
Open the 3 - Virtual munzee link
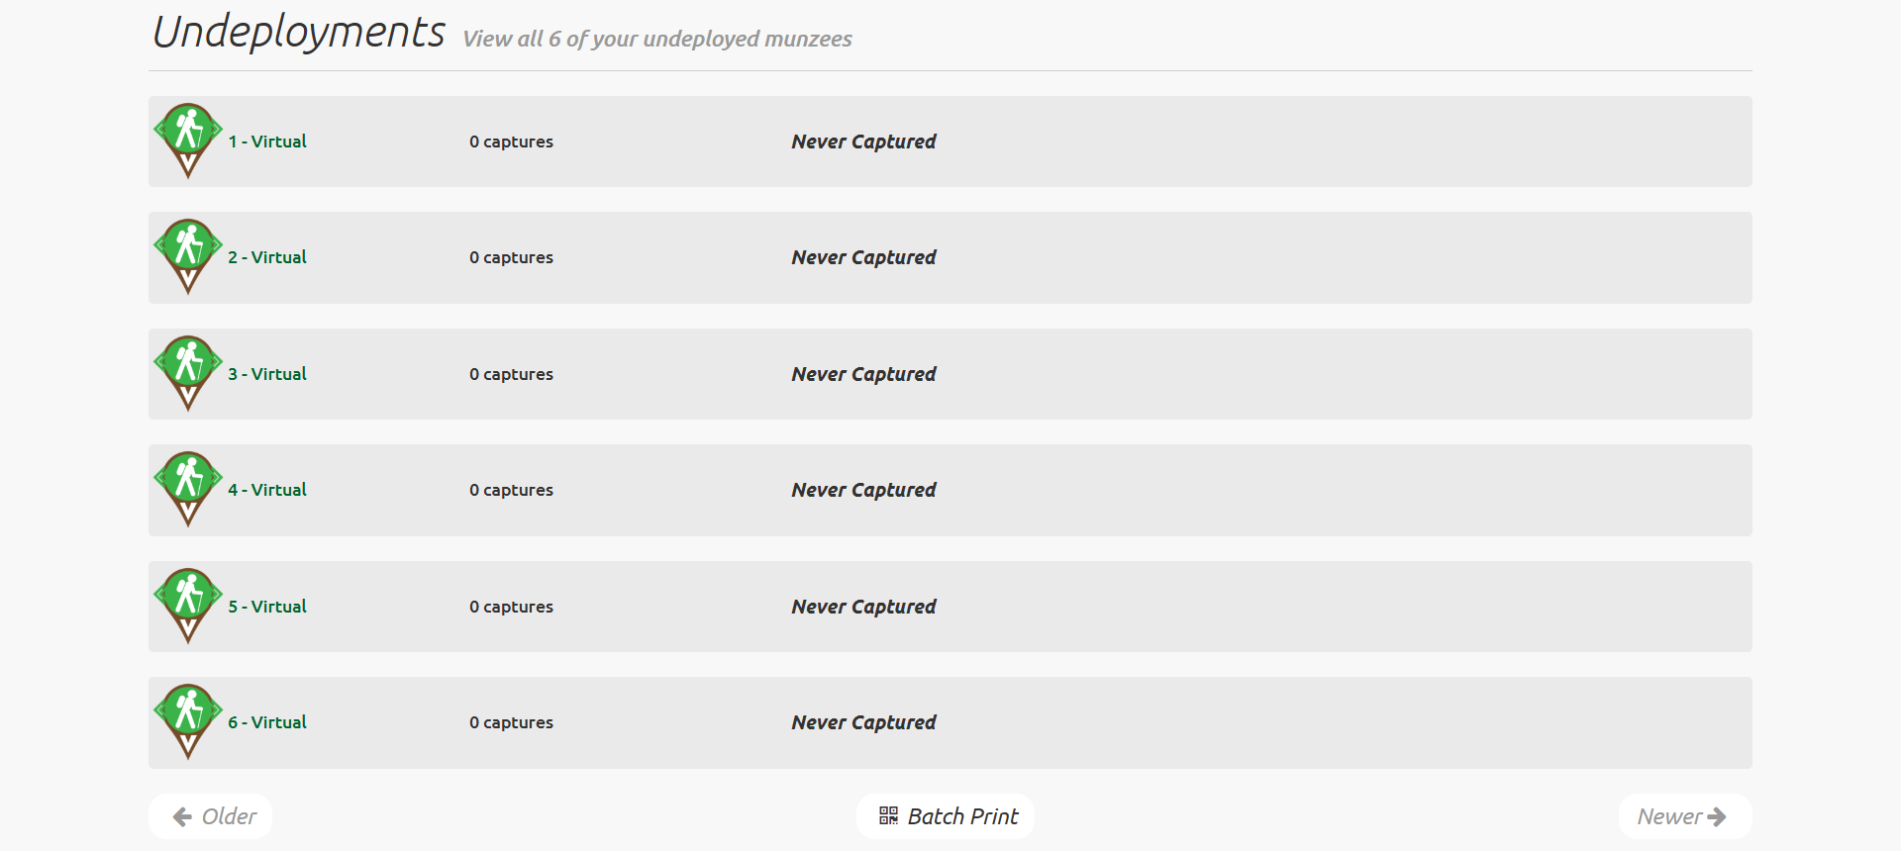[267, 374]
